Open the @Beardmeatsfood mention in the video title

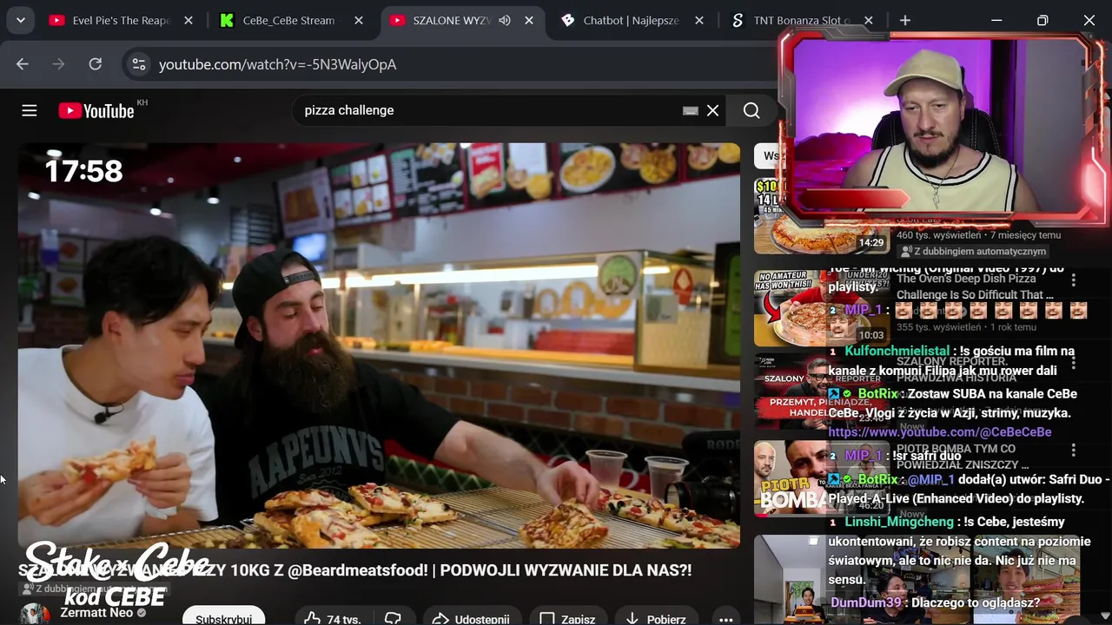point(359,570)
